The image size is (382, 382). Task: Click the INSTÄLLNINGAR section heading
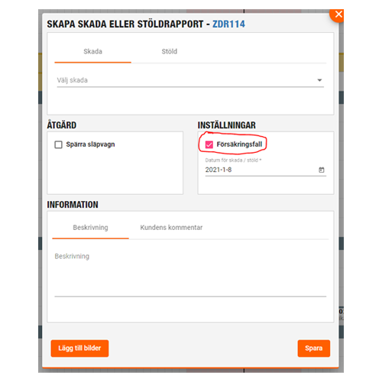(x=227, y=125)
